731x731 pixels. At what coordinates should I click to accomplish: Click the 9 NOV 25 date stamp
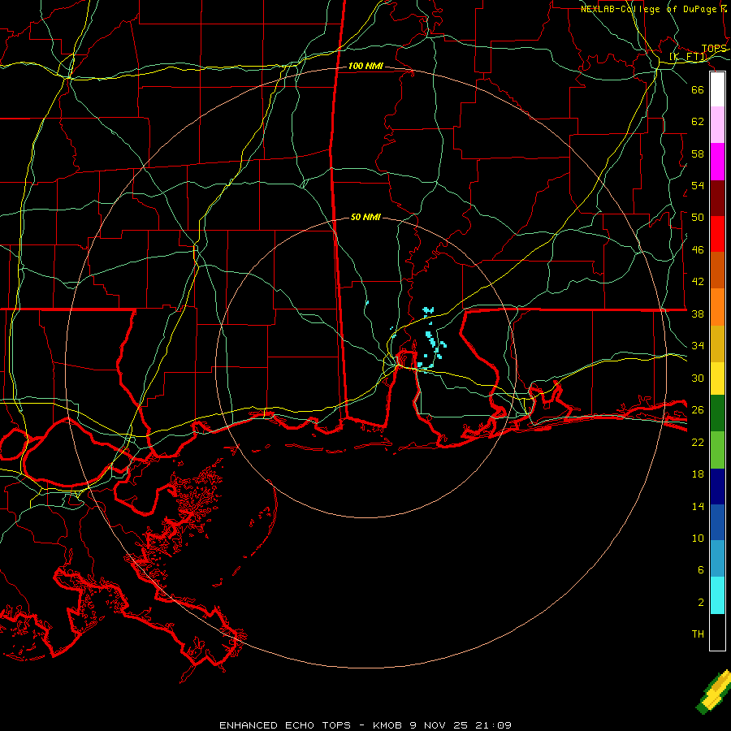[x=440, y=725]
